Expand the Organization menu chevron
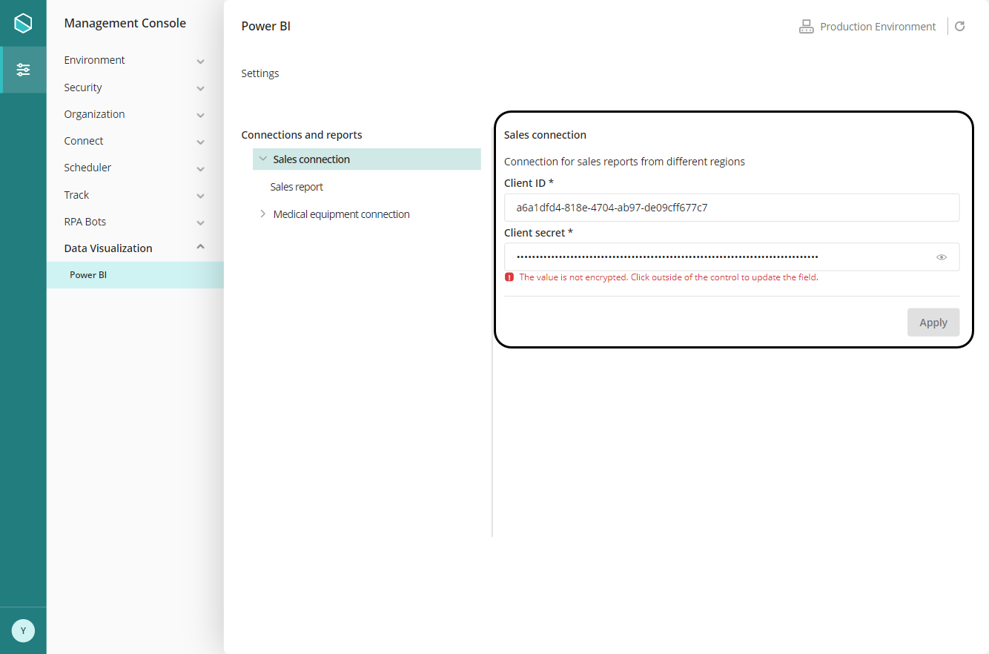Viewport: 989px width, 654px height. point(200,115)
